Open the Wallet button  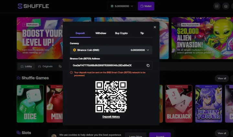pyautogui.click(x=146, y=6)
